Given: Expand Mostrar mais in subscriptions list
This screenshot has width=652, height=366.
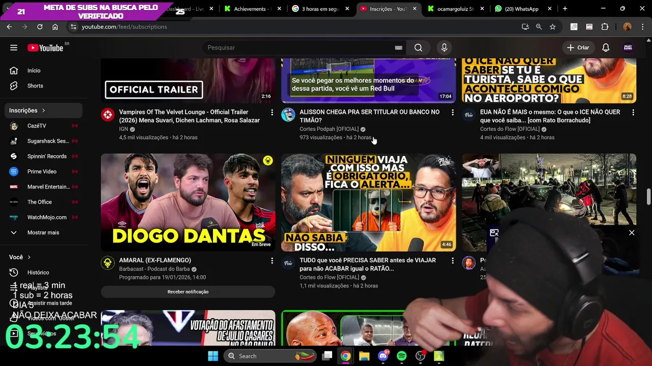Looking at the screenshot, I should (44, 232).
